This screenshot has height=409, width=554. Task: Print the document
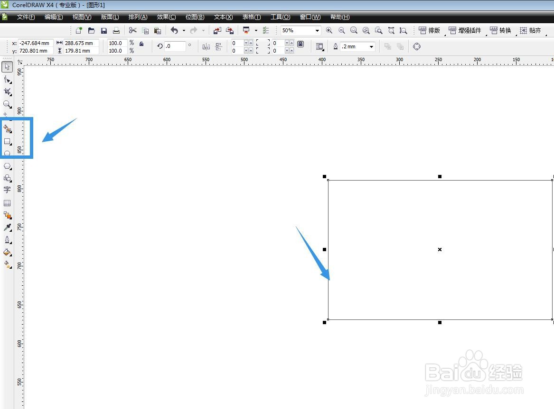pos(116,31)
